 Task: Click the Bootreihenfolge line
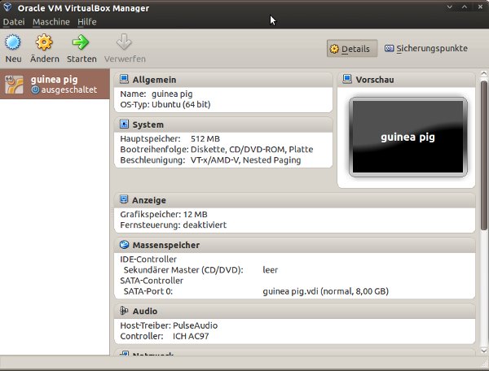217,149
